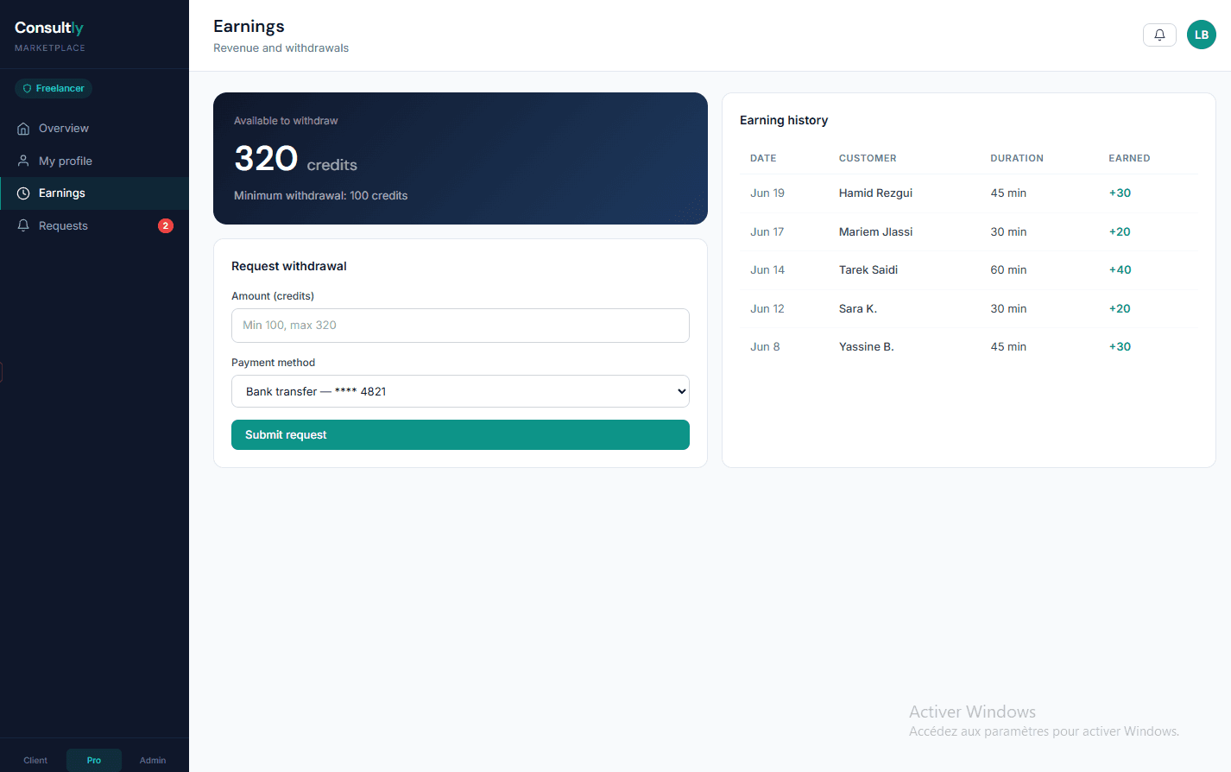Screen dimensions: 1231x772
Task: Click the Earnings clock icon
Action: (x=23, y=193)
